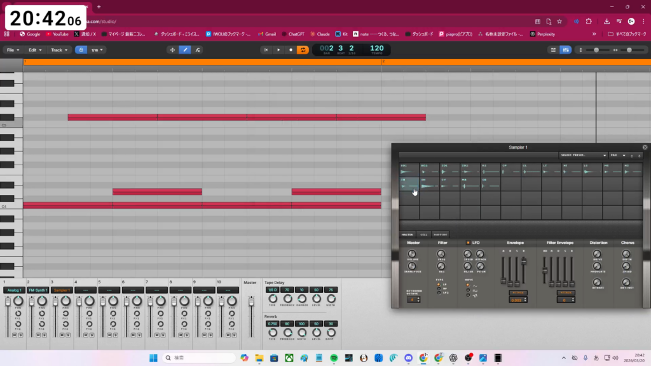Click the FM-Synth 1 channel button

click(x=38, y=290)
